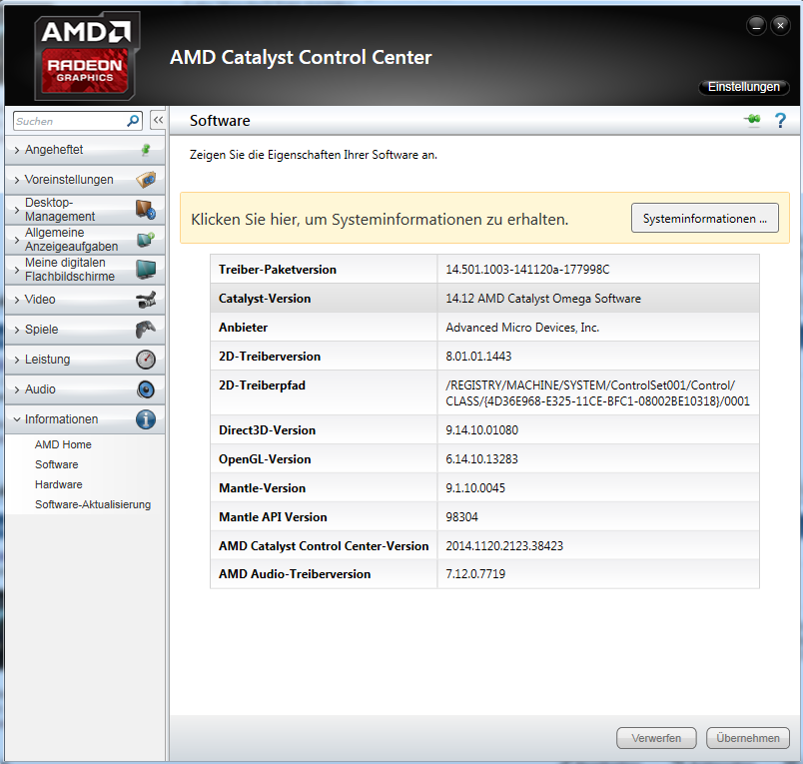Screen dimensions: 803x764
Task: Click the Allgemeine Anzeigeaufgaben display icon
Action: [x=146, y=239]
